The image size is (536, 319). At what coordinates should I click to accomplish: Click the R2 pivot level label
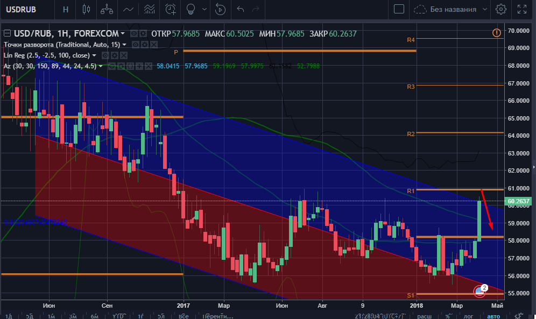(411, 134)
